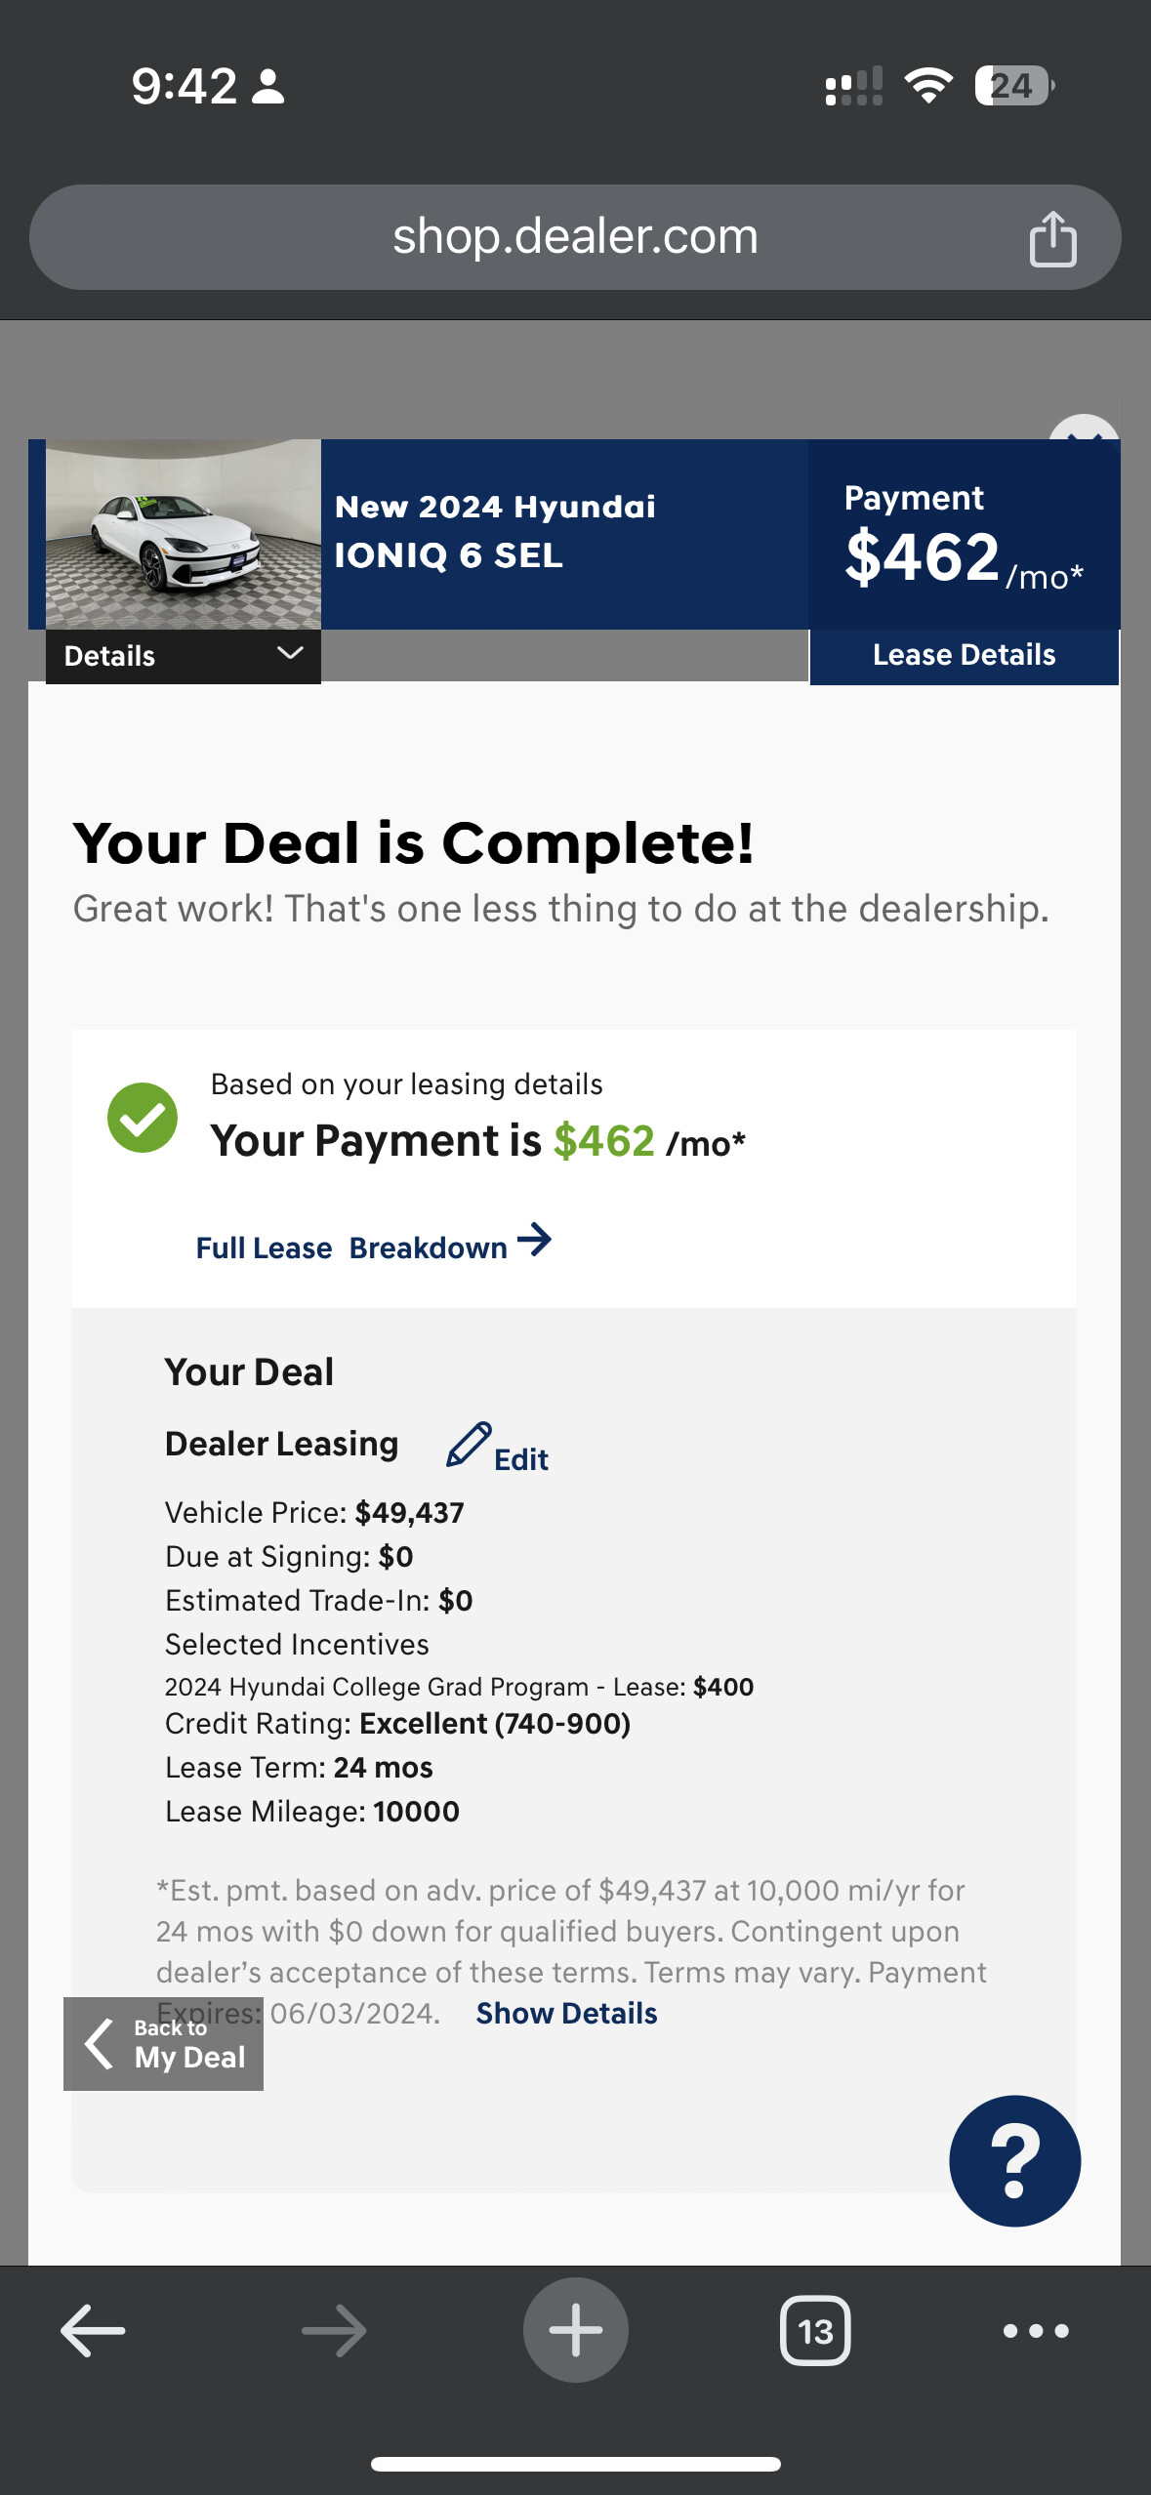Tap the browser back arrow
Viewport: 1151px width, 2495px height.
tap(93, 2330)
